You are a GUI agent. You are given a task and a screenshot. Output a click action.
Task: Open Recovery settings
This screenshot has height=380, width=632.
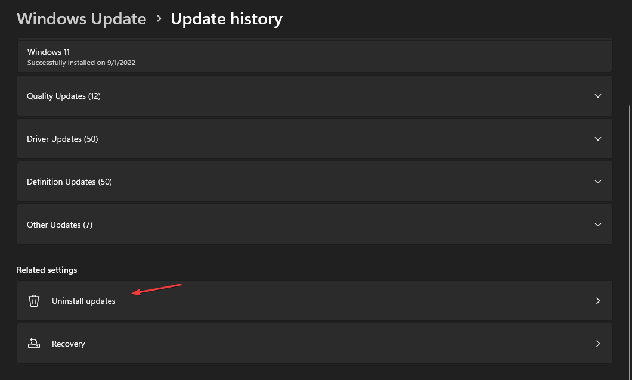click(x=314, y=343)
